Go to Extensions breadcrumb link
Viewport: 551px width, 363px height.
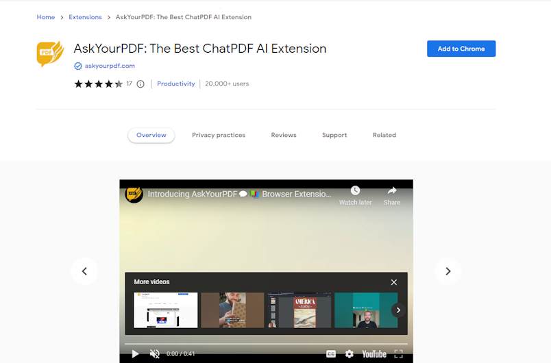[85, 17]
